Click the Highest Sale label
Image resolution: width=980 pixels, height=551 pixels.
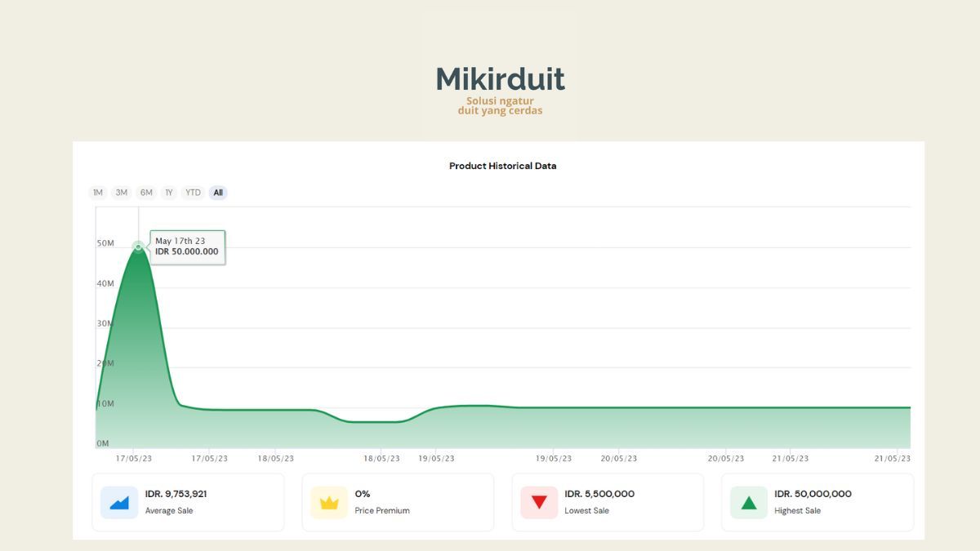pyautogui.click(x=798, y=511)
